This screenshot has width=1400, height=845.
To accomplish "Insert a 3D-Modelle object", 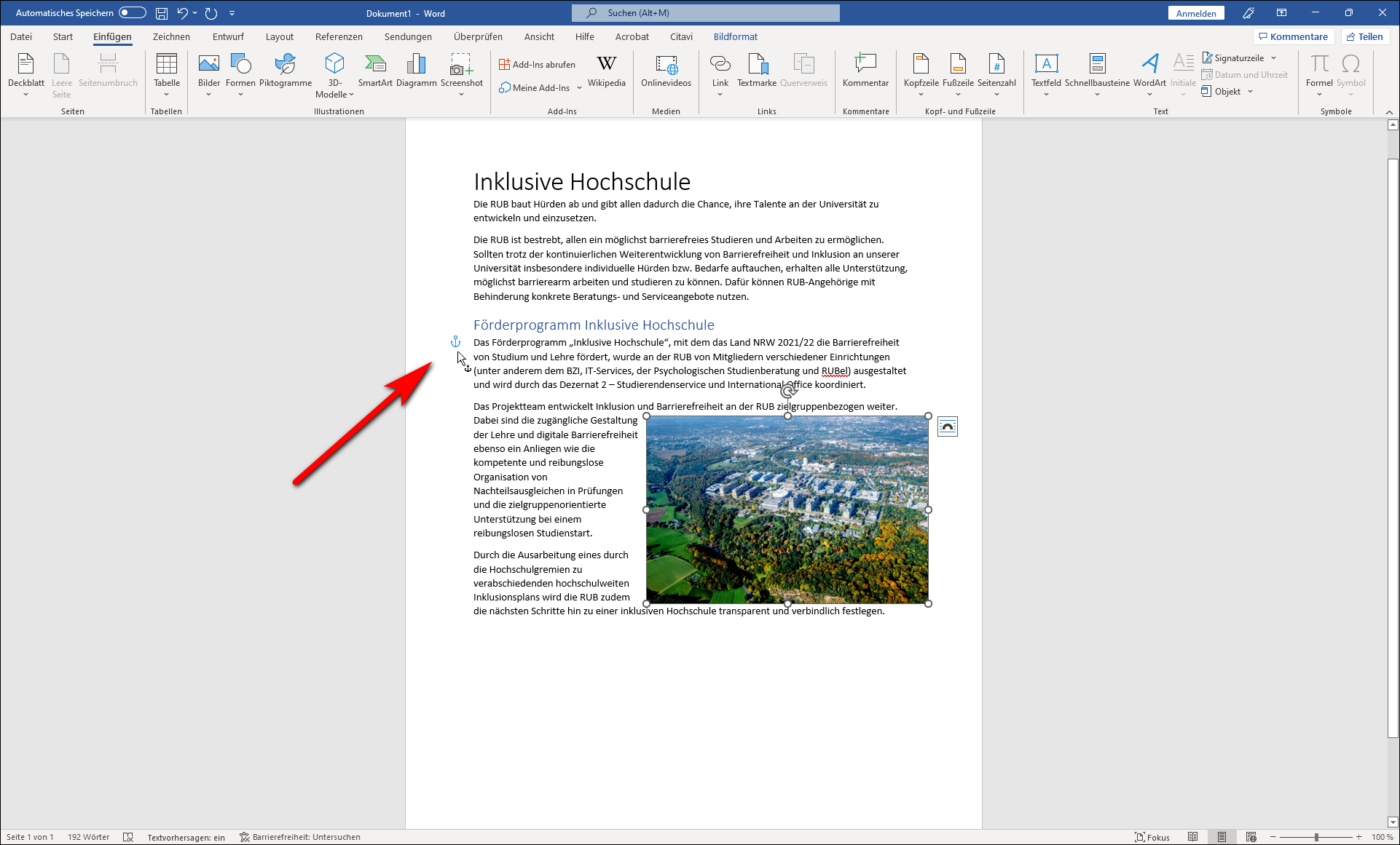I will point(334,75).
